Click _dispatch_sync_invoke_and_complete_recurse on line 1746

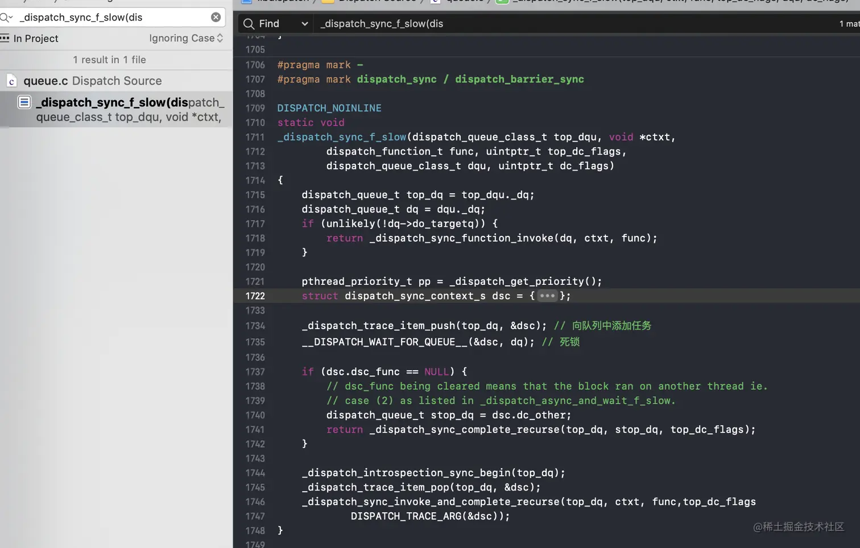(431, 502)
